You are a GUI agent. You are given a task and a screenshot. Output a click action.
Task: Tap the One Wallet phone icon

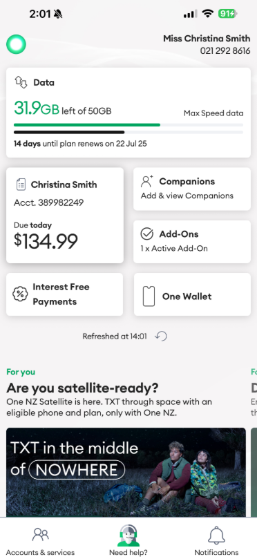149,296
